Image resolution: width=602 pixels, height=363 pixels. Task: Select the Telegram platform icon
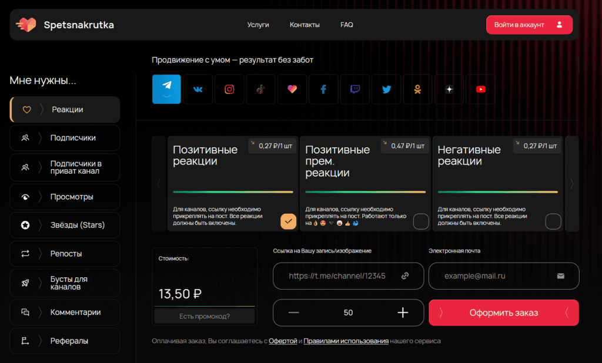(x=166, y=89)
